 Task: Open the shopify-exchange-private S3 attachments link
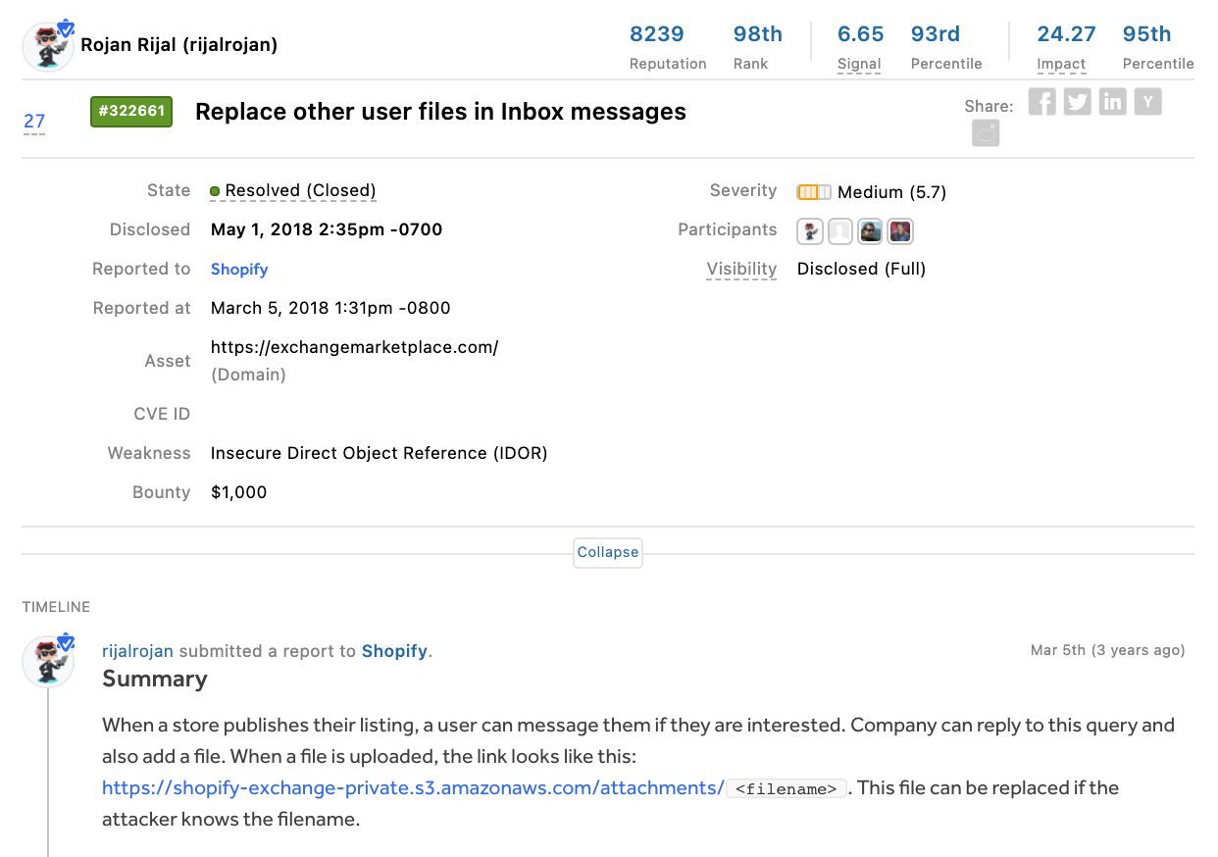click(x=413, y=787)
